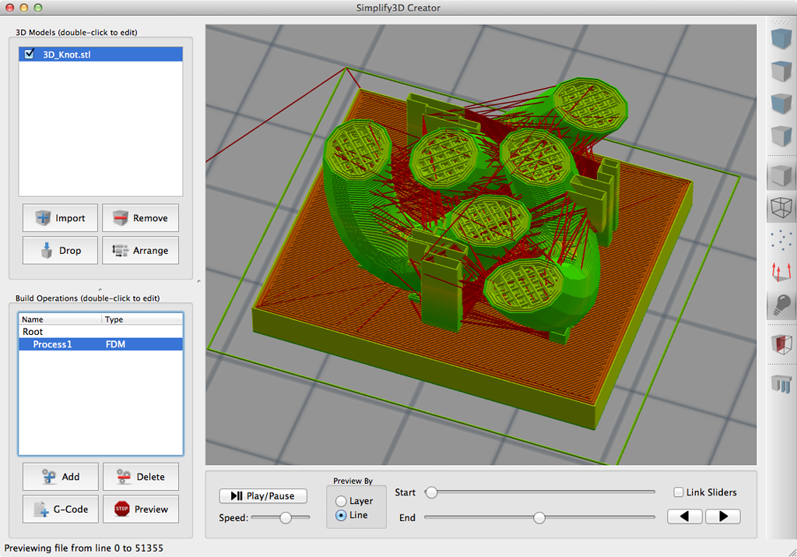
Task: Enable the blue point cloud dots icon
Action: click(x=780, y=240)
